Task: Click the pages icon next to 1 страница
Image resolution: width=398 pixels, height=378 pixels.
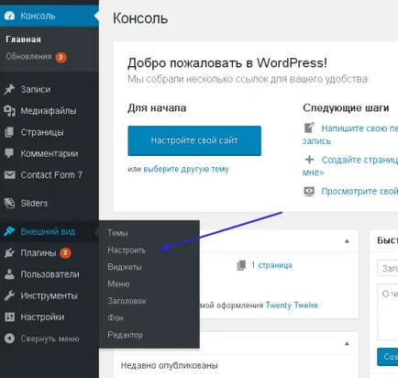Action: [241, 265]
